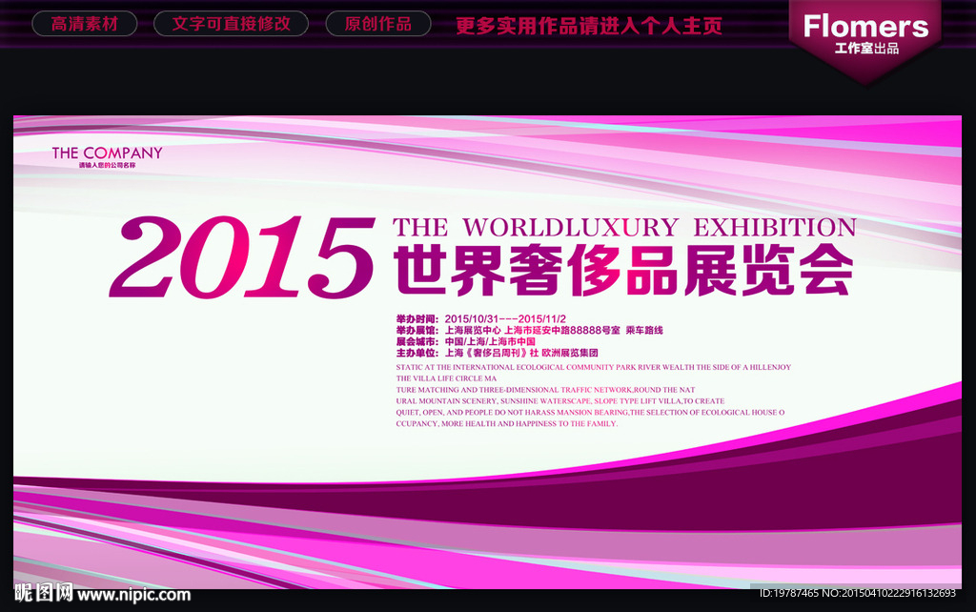Click the line starting QUIET, OPEN, AND PEOPLE
Viewport: 976px width, 612px height.
coord(590,412)
